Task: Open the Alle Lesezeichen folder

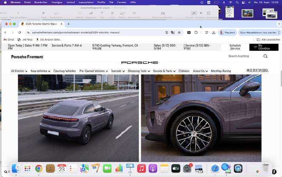Action: point(268,40)
